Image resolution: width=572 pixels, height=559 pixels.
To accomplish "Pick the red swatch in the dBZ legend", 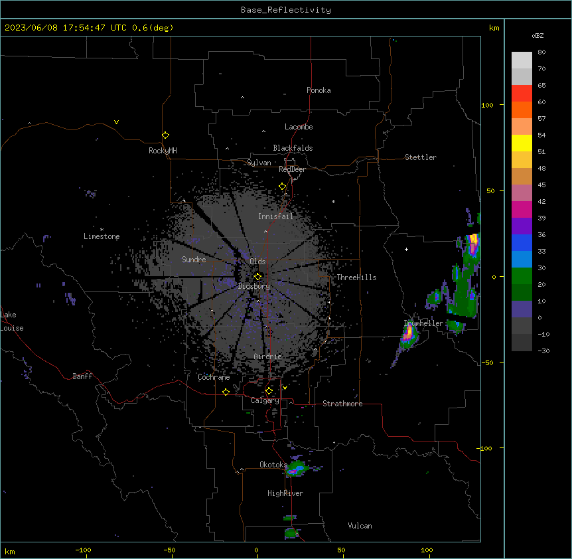I will point(522,94).
